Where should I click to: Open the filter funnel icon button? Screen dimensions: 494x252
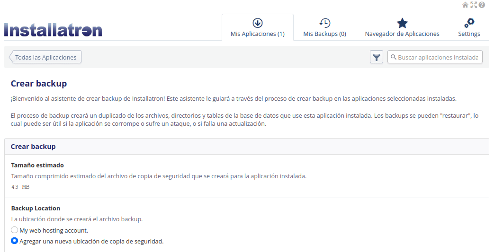point(377,57)
